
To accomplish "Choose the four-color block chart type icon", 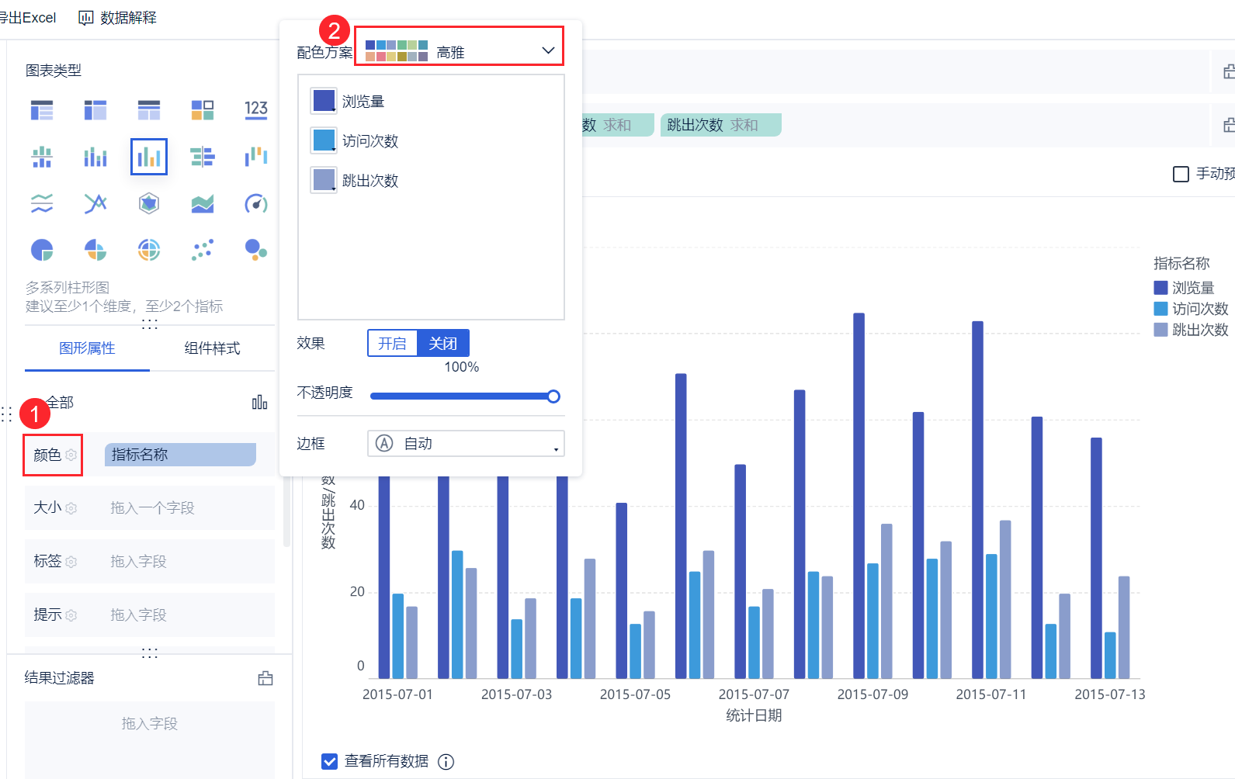I will 203,110.
